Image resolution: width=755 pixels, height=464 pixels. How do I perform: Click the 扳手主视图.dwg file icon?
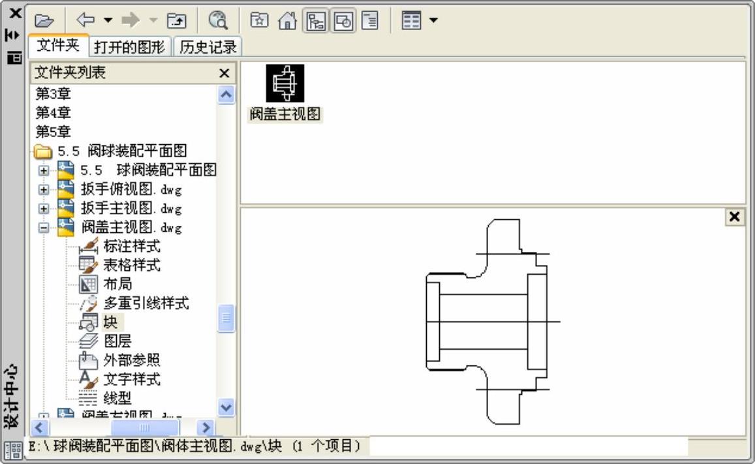click(65, 208)
